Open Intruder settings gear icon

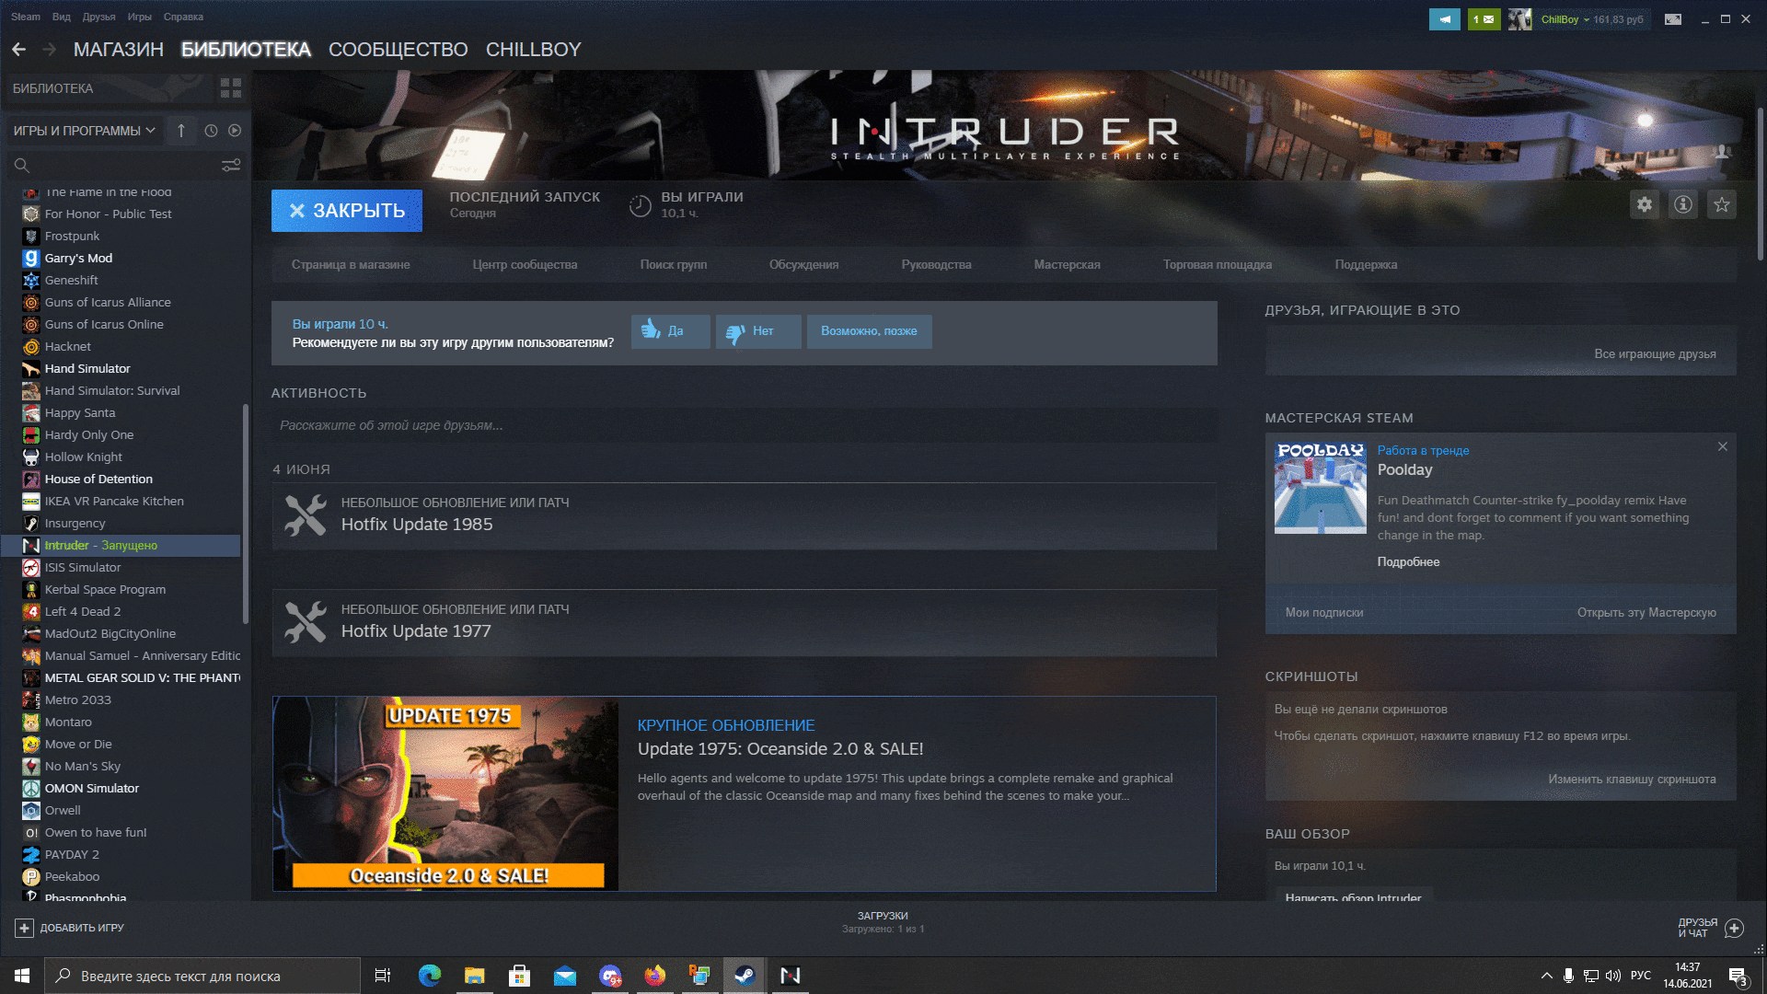pyautogui.click(x=1645, y=204)
